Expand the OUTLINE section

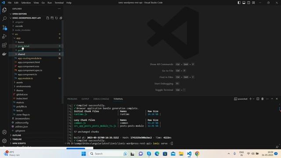pos(36,135)
